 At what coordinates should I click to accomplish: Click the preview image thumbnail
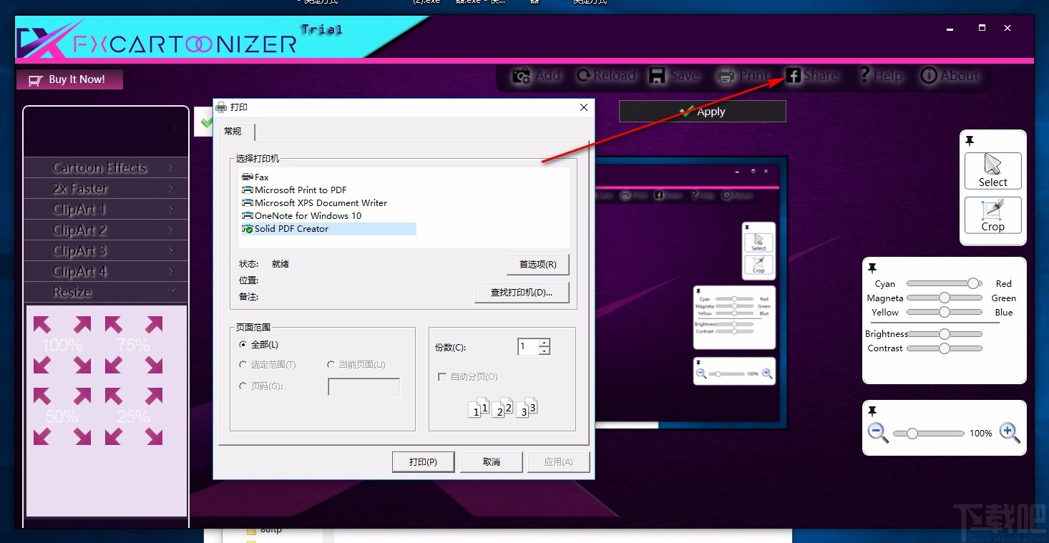click(x=691, y=293)
